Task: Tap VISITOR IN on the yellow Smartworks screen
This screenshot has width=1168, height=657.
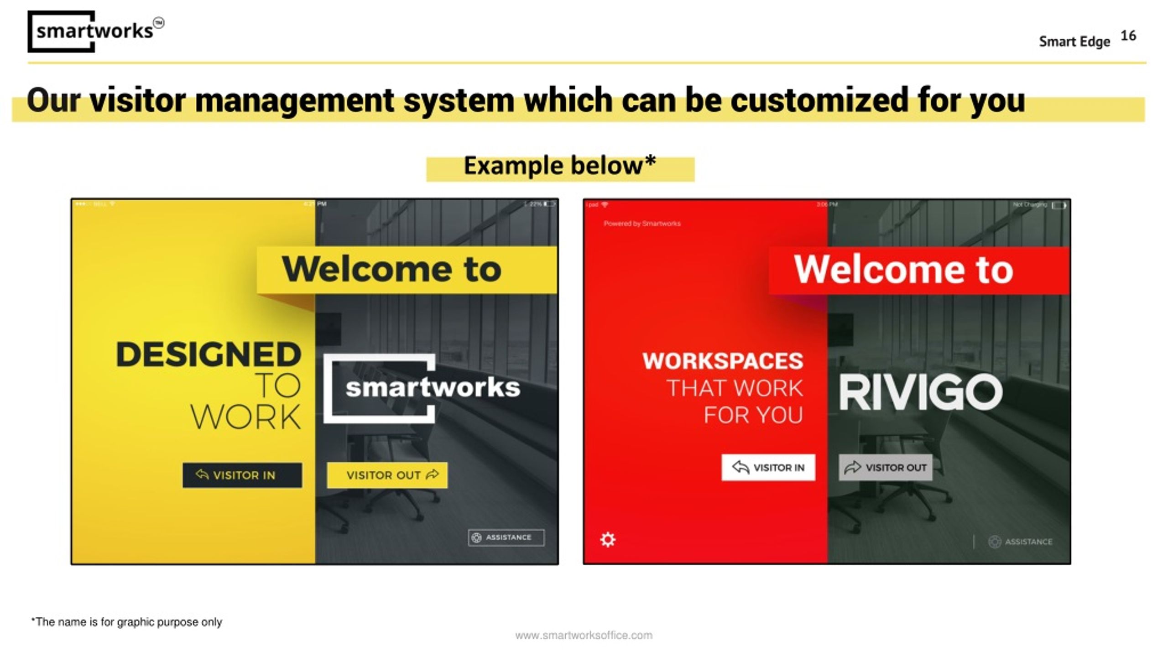Action: (x=242, y=475)
